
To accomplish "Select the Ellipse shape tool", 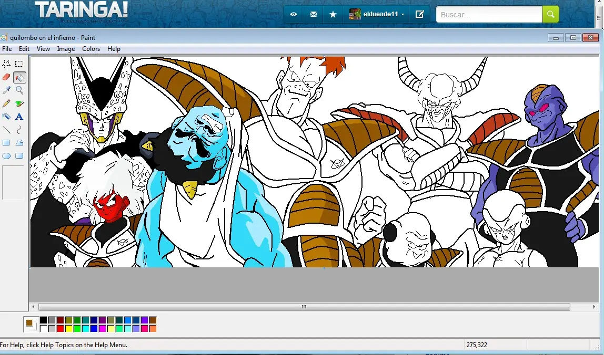I will point(6,156).
